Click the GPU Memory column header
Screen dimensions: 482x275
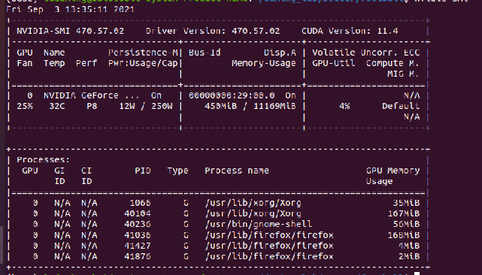[x=393, y=171]
